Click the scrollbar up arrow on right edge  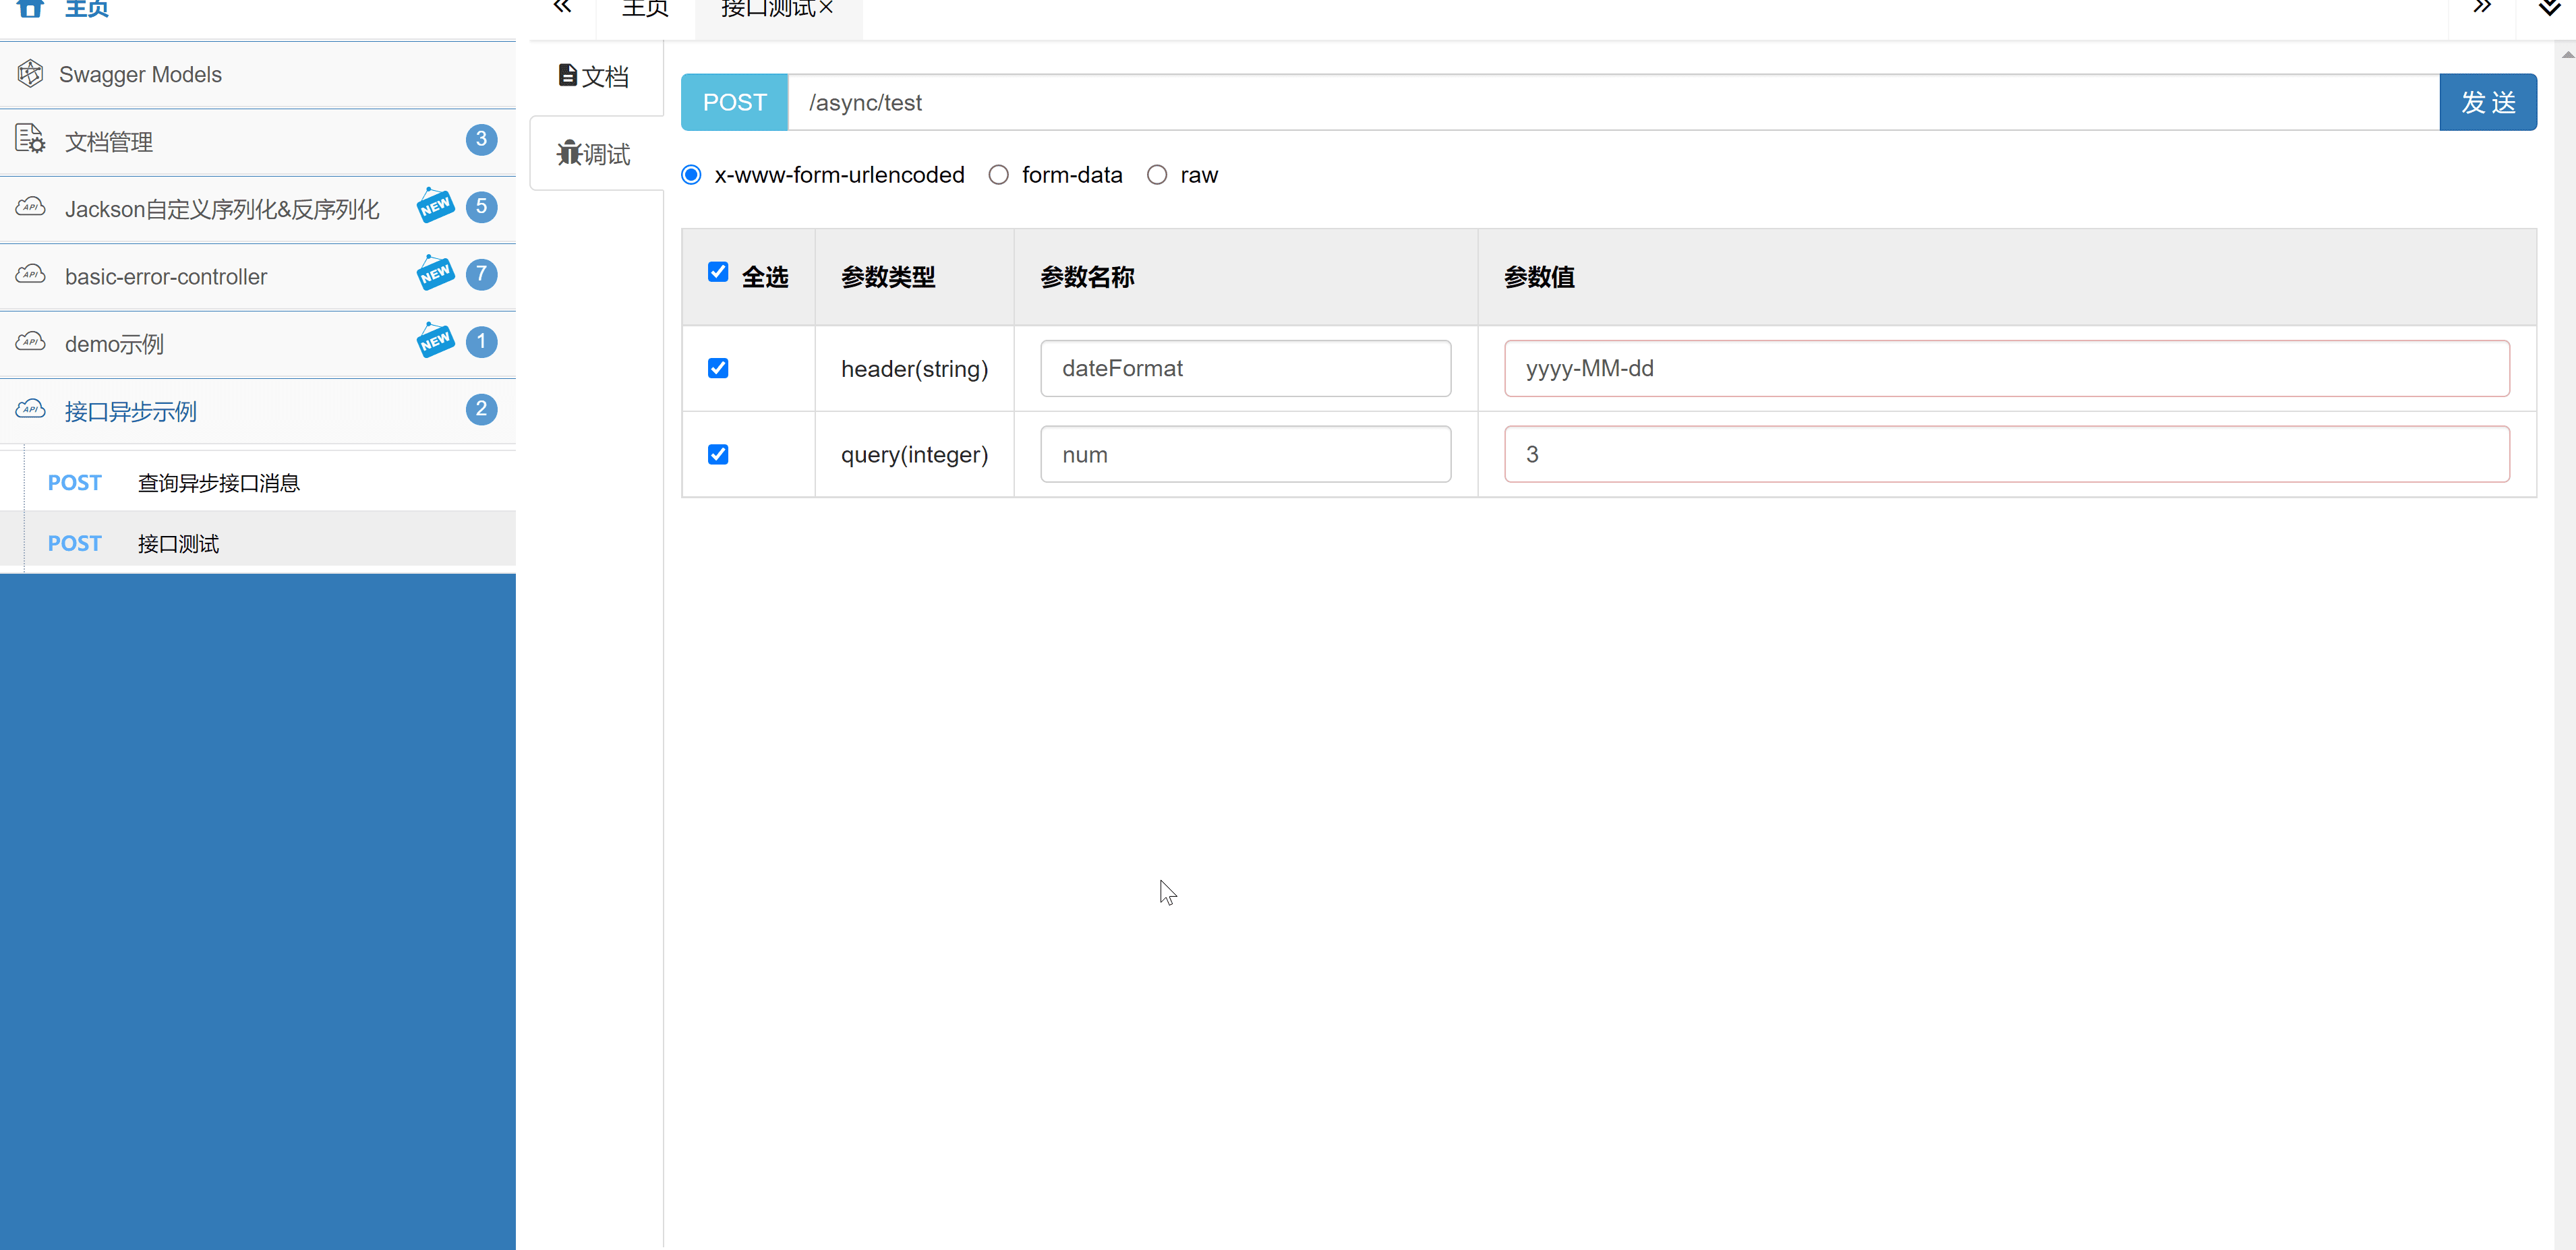click(2567, 54)
